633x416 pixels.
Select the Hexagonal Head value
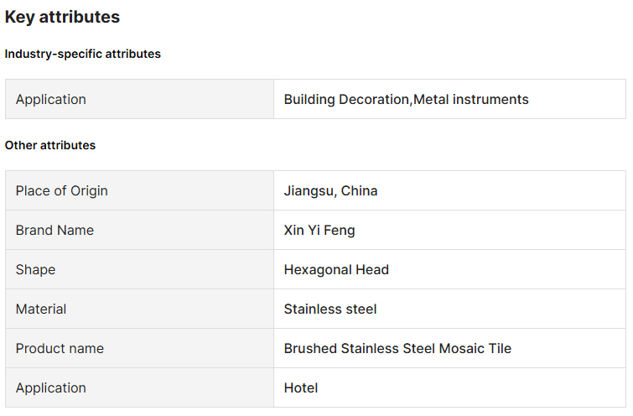[336, 269]
